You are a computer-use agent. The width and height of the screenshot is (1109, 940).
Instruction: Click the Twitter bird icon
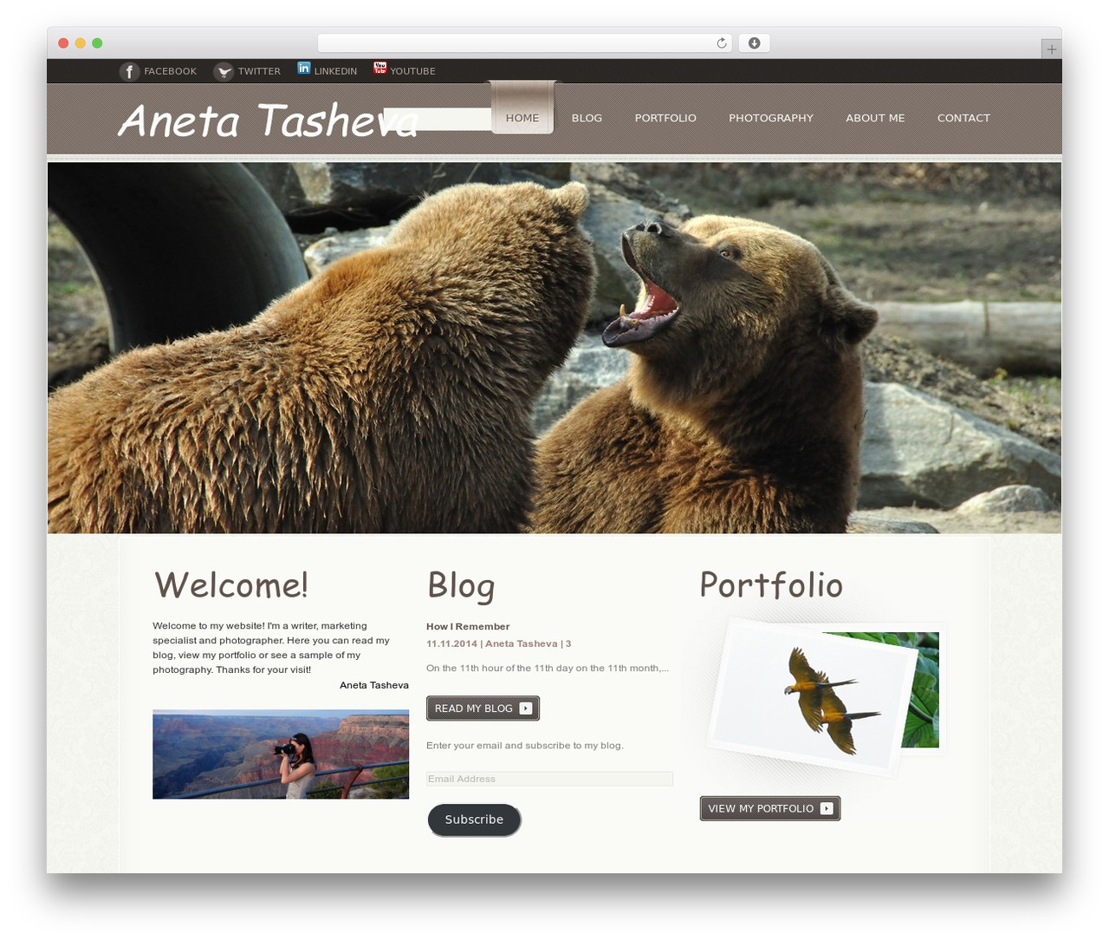pyautogui.click(x=224, y=71)
